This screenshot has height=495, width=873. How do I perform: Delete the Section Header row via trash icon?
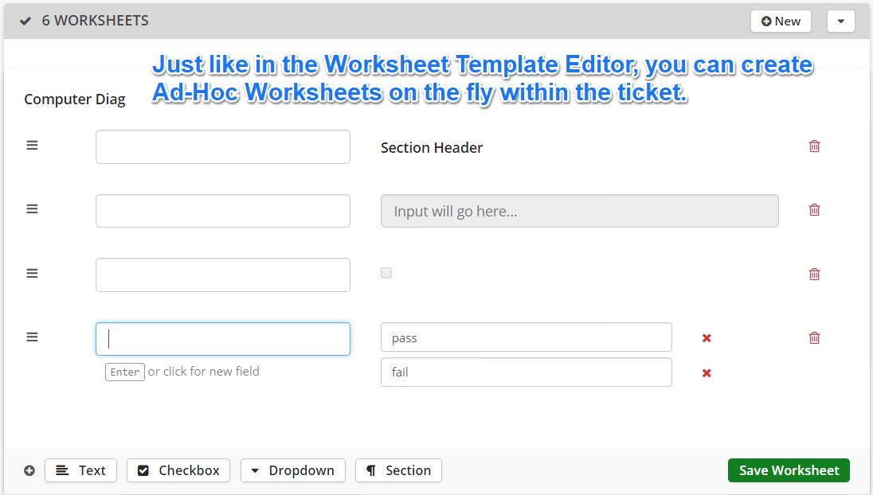[814, 146]
